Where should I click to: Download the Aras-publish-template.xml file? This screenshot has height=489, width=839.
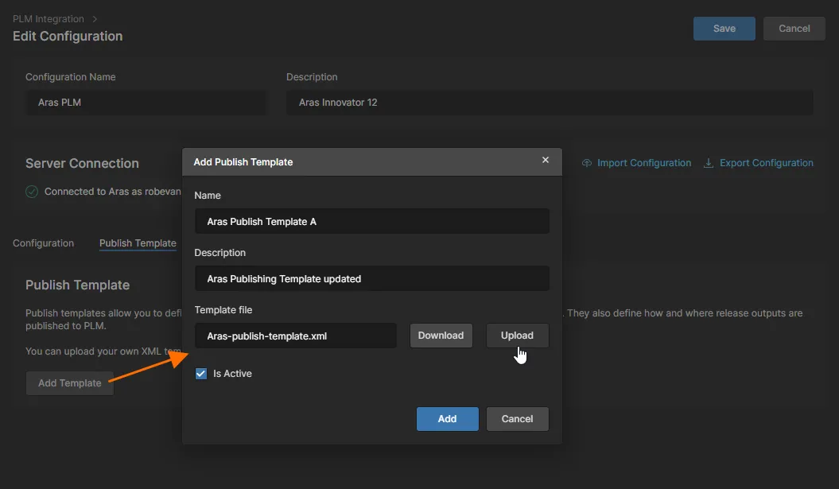click(x=441, y=336)
